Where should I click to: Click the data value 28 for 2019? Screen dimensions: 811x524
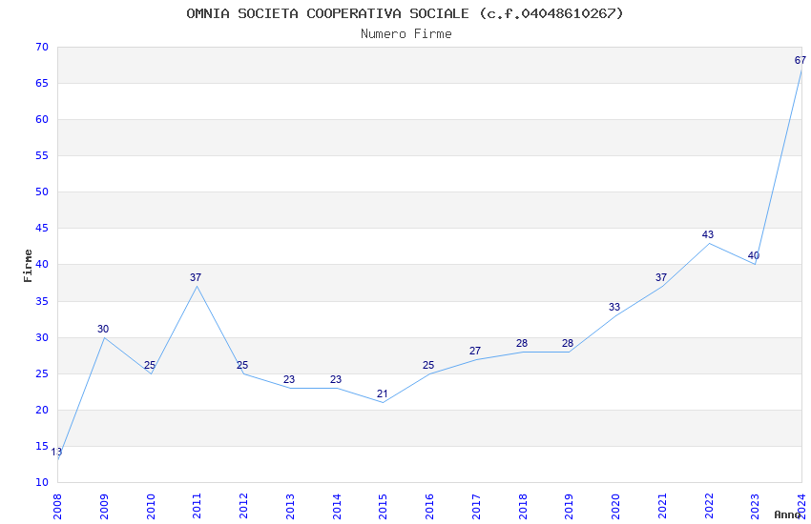568,343
